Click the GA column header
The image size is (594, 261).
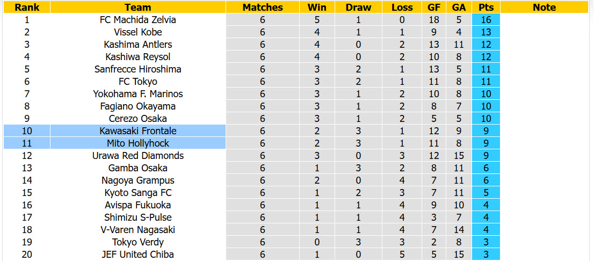pyautogui.click(x=459, y=7)
